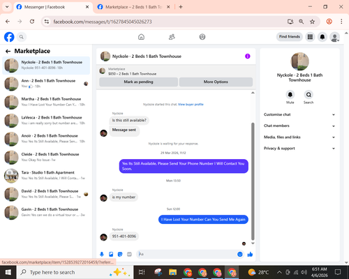Choose a sticker icon in composer
The height and width of the screenshot is (279, 349).
pyautogui.click(x=120, y=254)
